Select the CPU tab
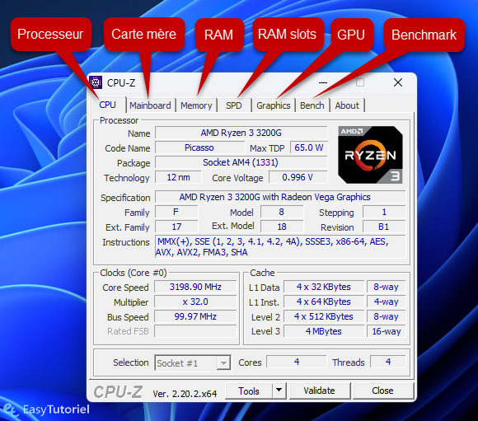The height and width of the screenshot is (421, 478). pos(108,105)
